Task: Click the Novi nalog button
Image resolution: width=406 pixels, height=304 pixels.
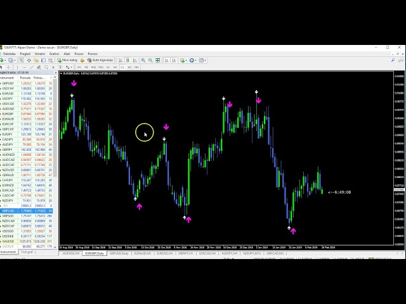Action: (x=69, y=60)
